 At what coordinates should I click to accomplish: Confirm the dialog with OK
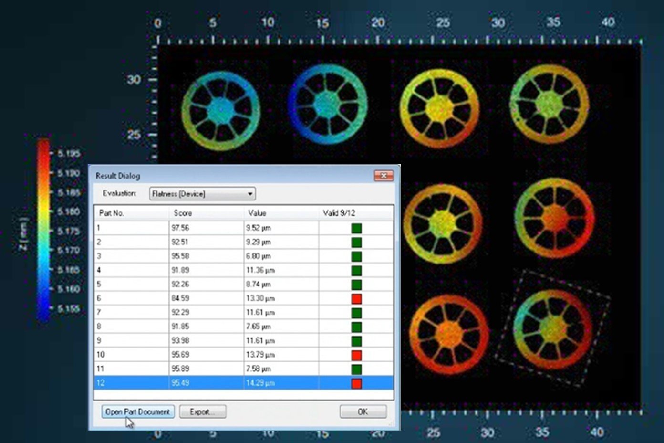tap(363, 411)
